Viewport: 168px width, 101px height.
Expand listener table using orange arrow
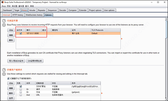(122, 39)
